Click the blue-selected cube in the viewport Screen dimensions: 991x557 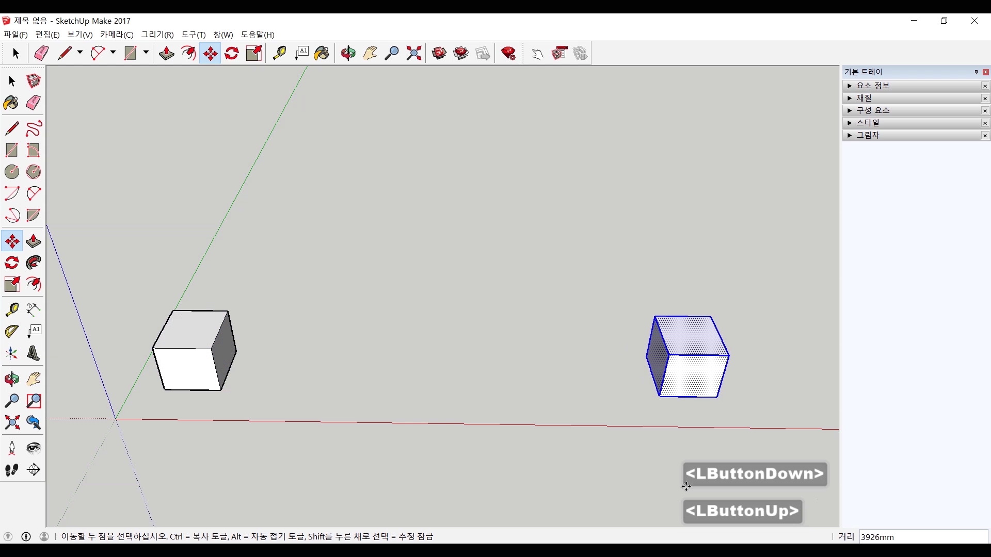(x=692, y=374)
